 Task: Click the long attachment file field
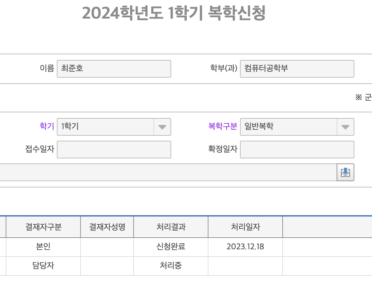[x=167, y=172]
